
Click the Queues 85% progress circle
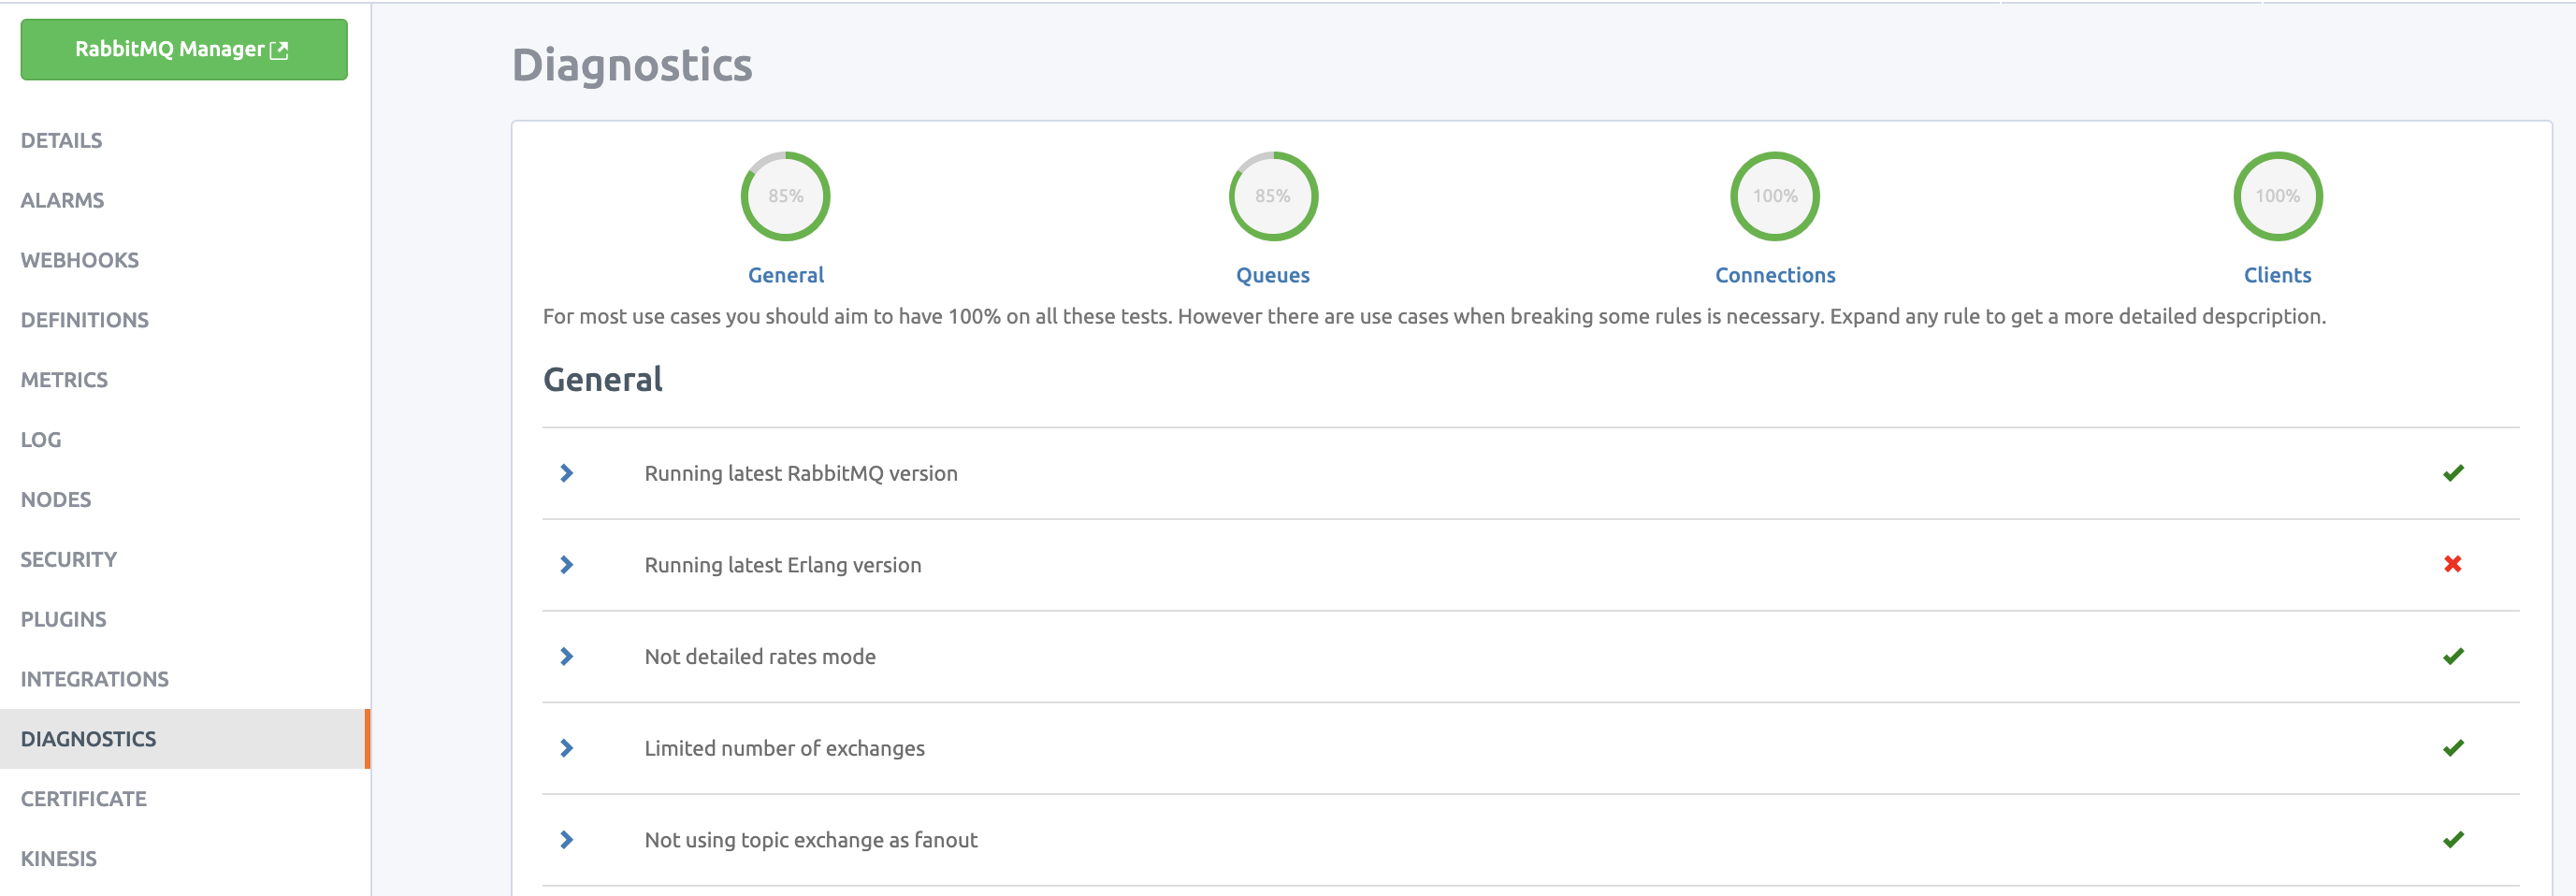click(x=1273, y=196)
